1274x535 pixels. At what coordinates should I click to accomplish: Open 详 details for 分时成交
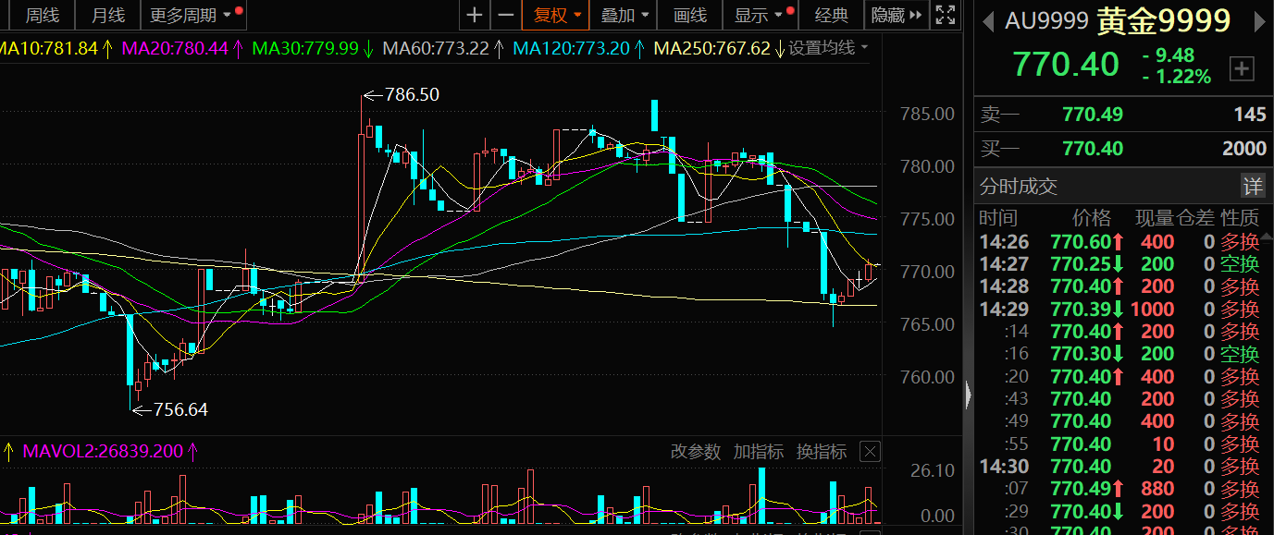click(1252, 187)
